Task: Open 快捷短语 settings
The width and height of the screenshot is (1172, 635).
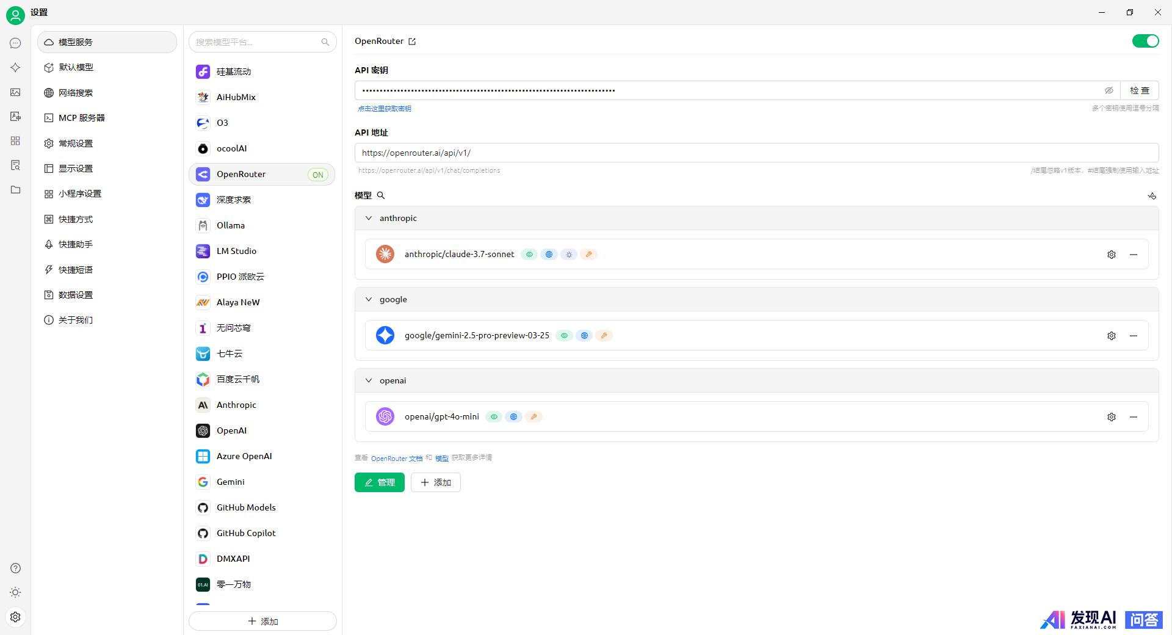Action: coord(107,270)
